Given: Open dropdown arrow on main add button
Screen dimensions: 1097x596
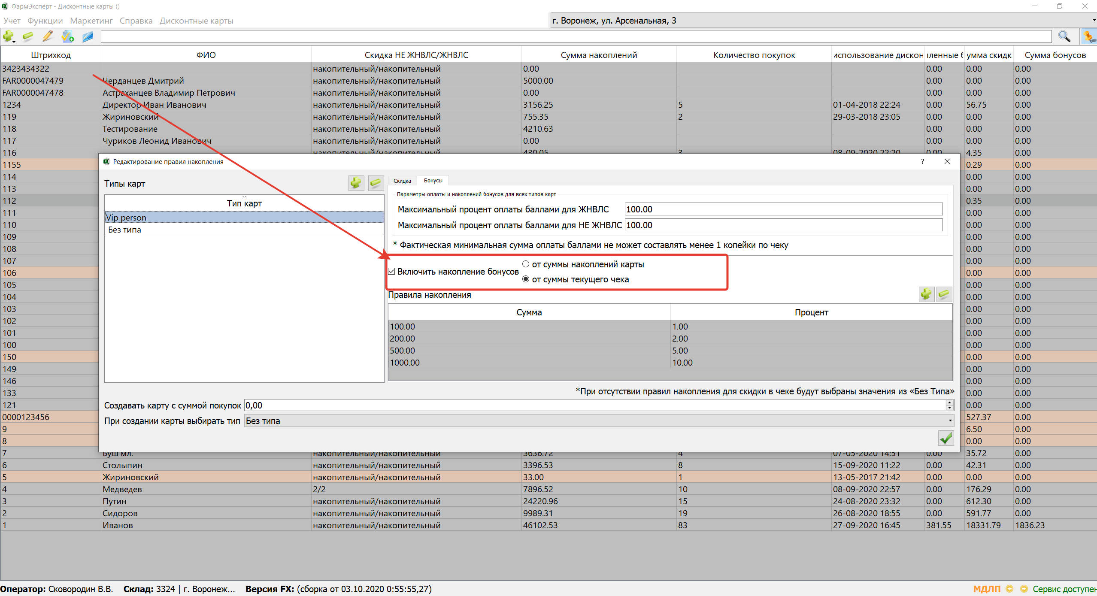Looking at the screenshot, I should (14, 41).
